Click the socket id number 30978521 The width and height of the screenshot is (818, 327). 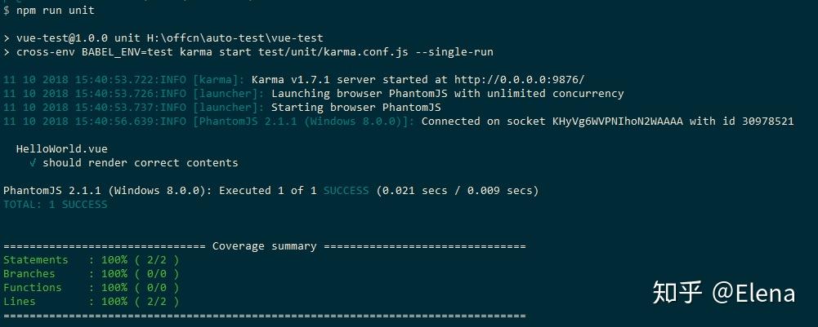(x=764, y=122)
